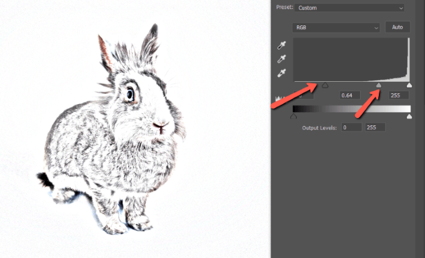Select the gray point eyedropper
The height and width of the screenshot is (258, 425).
pyautogui.click(x=281, y=59)
